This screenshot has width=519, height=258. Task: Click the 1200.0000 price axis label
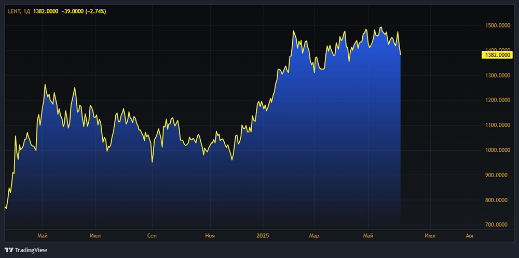497,101
